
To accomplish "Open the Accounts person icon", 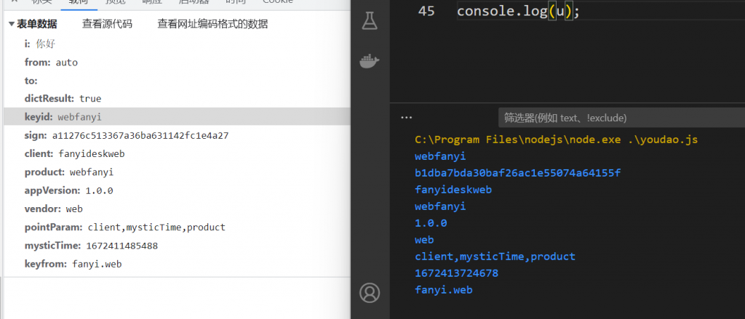I will (x=370, y=292).
